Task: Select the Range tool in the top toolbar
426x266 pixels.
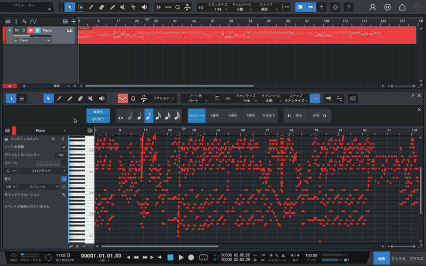Action: click(80, 7)
